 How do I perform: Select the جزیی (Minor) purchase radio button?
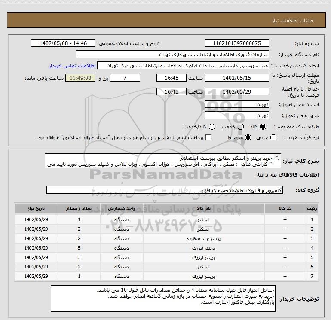273,137
